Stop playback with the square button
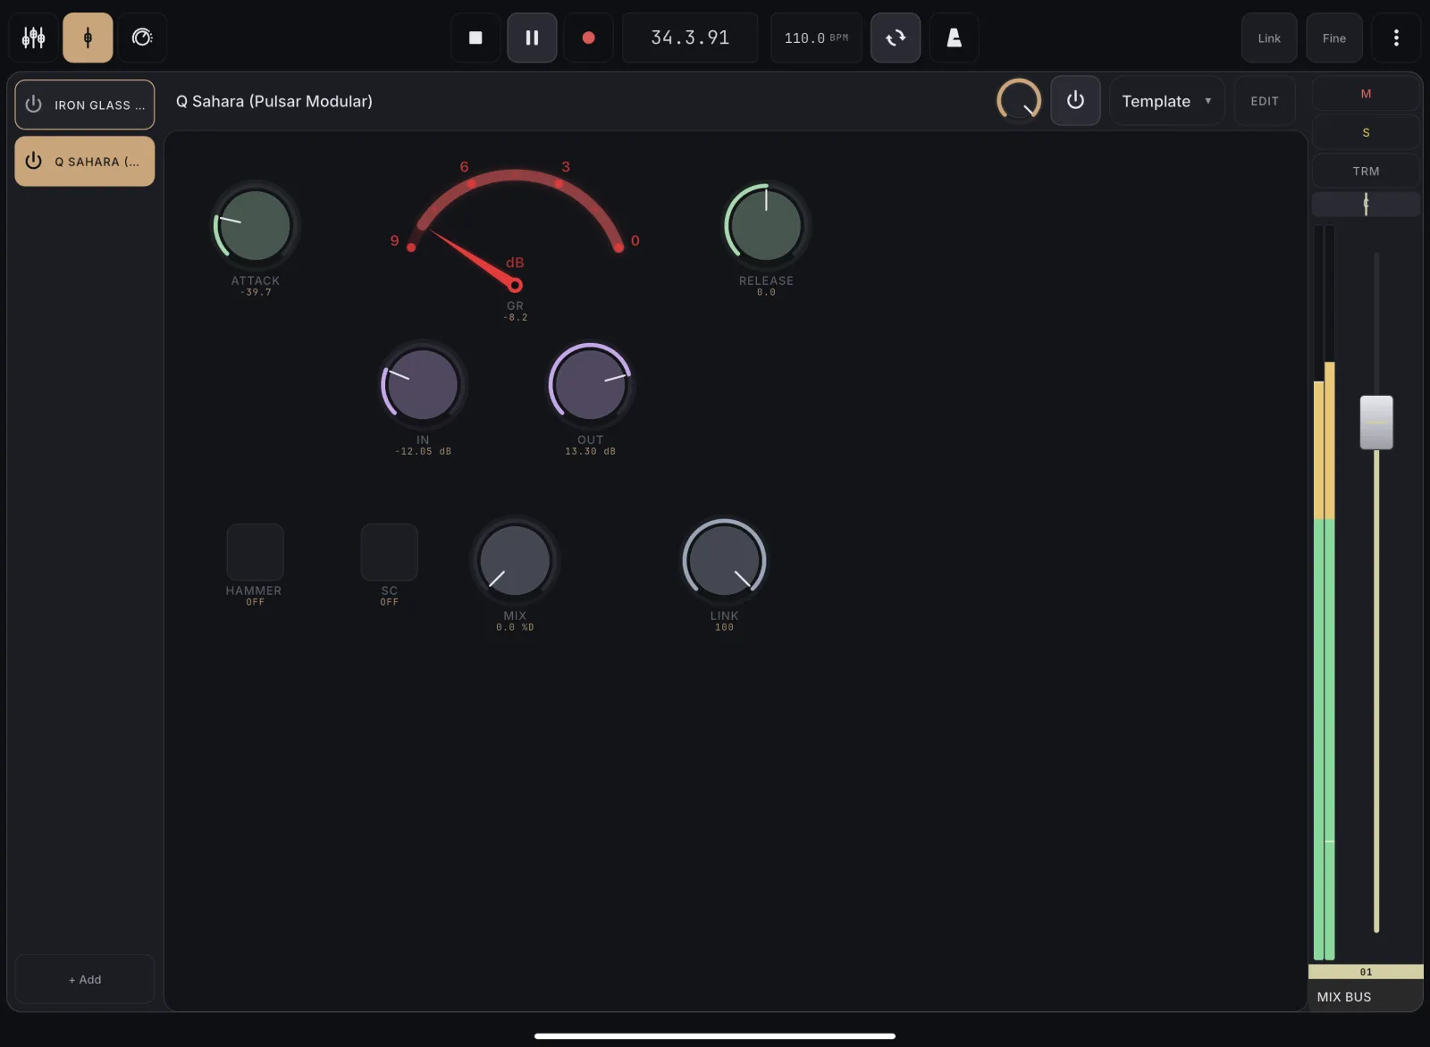Viewport: 1430px width, 1047px height. click(x=475, y=38)
